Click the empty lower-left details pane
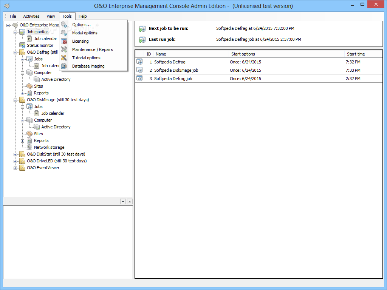387x290 pixels. [68, 242]
